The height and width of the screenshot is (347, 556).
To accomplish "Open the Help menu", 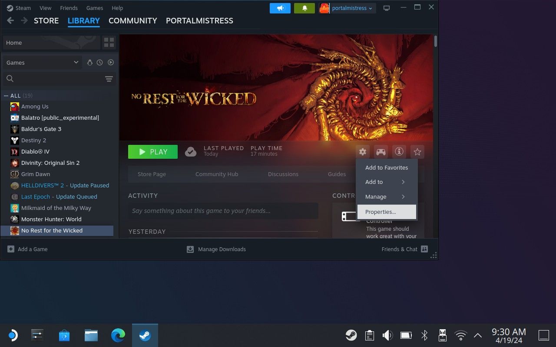I will tap(117, 8).
